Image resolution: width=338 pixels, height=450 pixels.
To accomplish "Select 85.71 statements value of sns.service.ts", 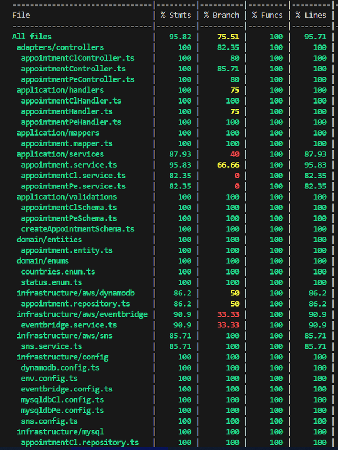I will (x=180, y=346).
